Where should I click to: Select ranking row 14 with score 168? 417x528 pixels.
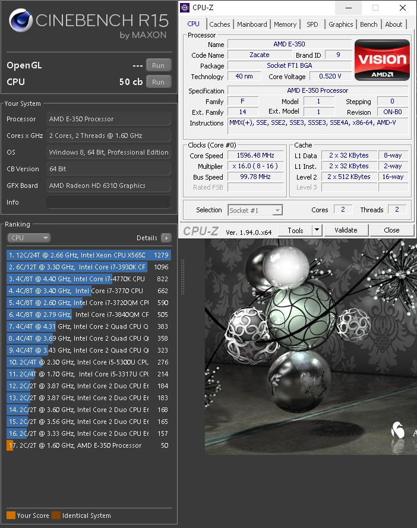coord(89,410)
